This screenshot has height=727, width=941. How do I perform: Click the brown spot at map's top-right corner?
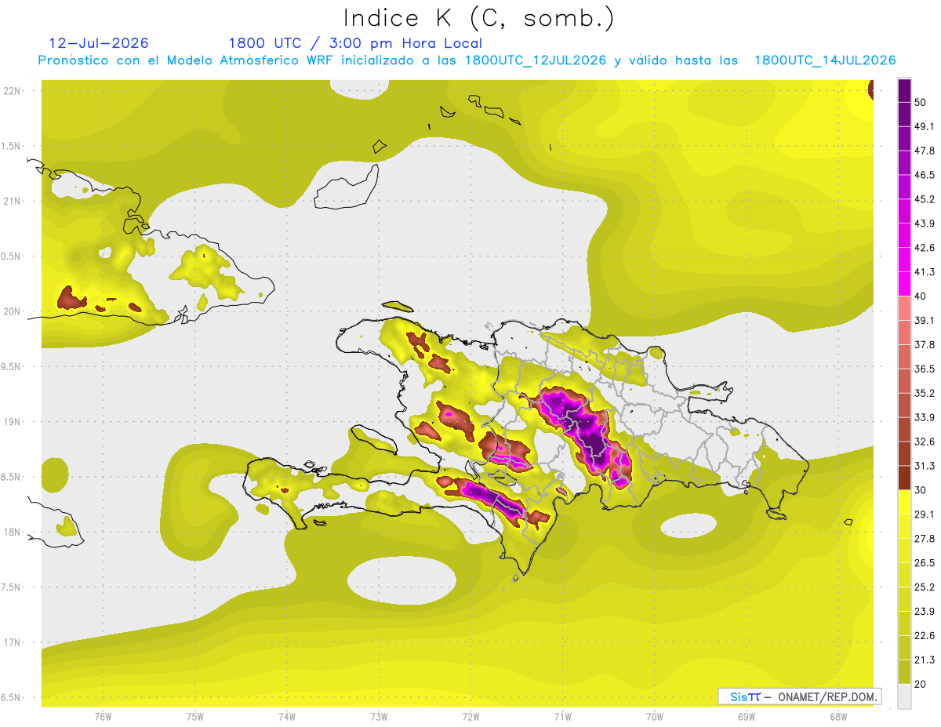[x=870, y=89]
